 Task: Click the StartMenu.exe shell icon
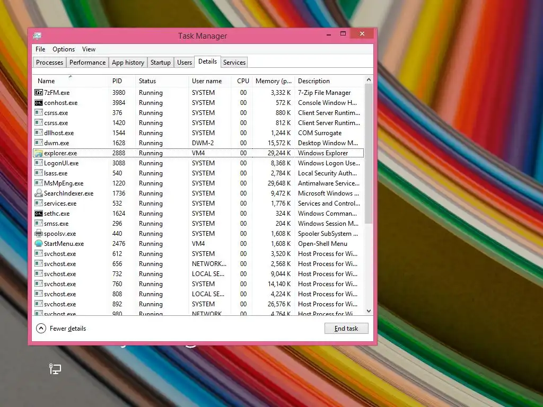(38, 243)
